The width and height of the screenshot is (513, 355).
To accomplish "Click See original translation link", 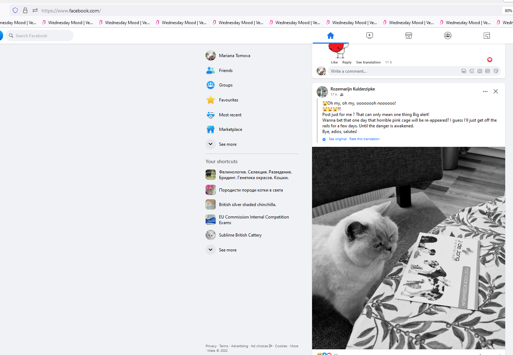I will tap(337, 139).
